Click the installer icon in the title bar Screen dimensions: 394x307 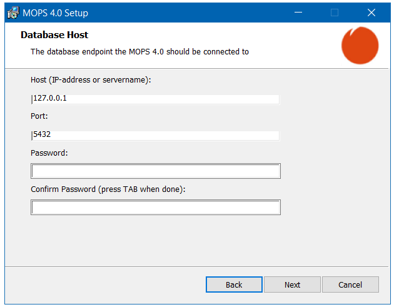pyautogui.click(x=13, y=13)
